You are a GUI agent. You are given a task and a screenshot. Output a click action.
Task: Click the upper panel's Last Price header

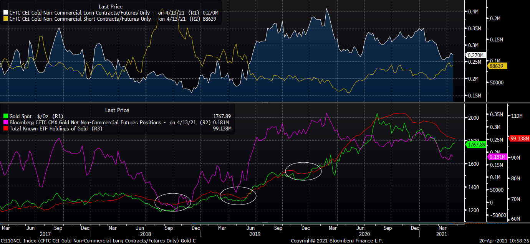click(x=110, y=7)
